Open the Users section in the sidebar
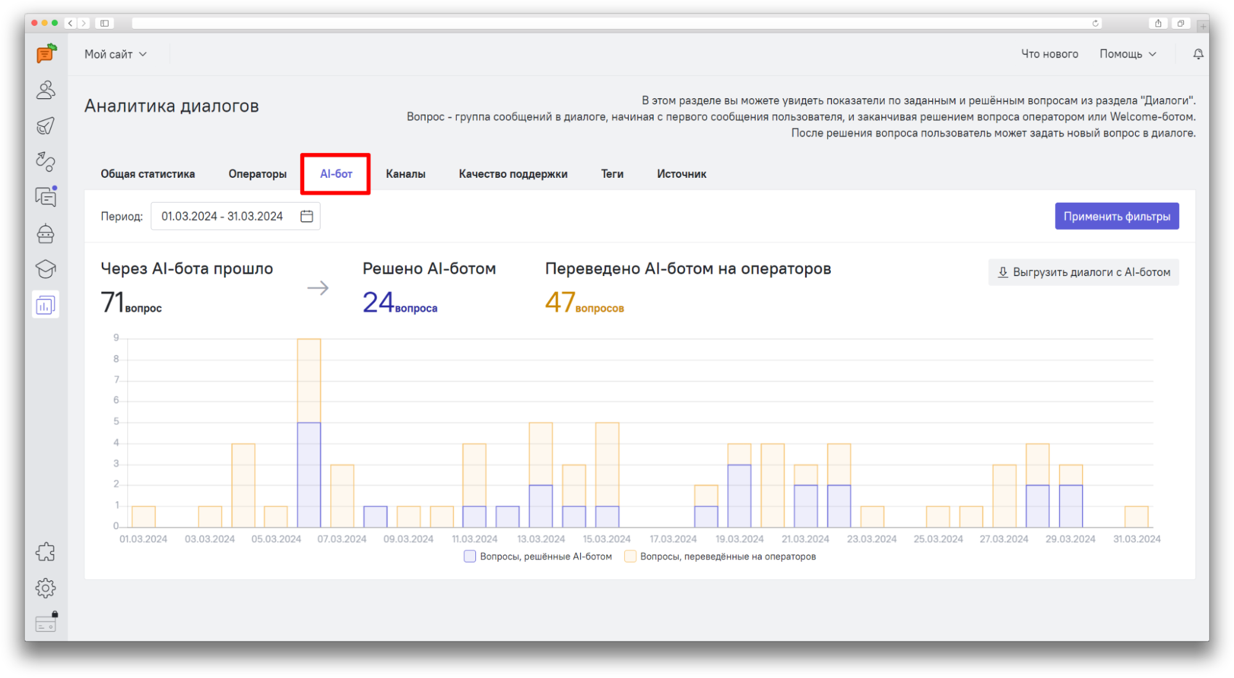Viewport: 1234px width, 678px height. (46, 90)
